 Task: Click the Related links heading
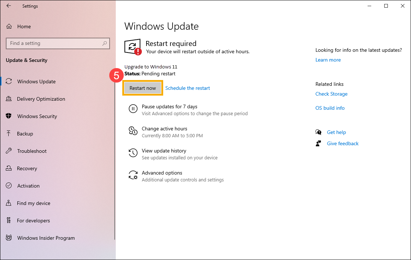329,84
